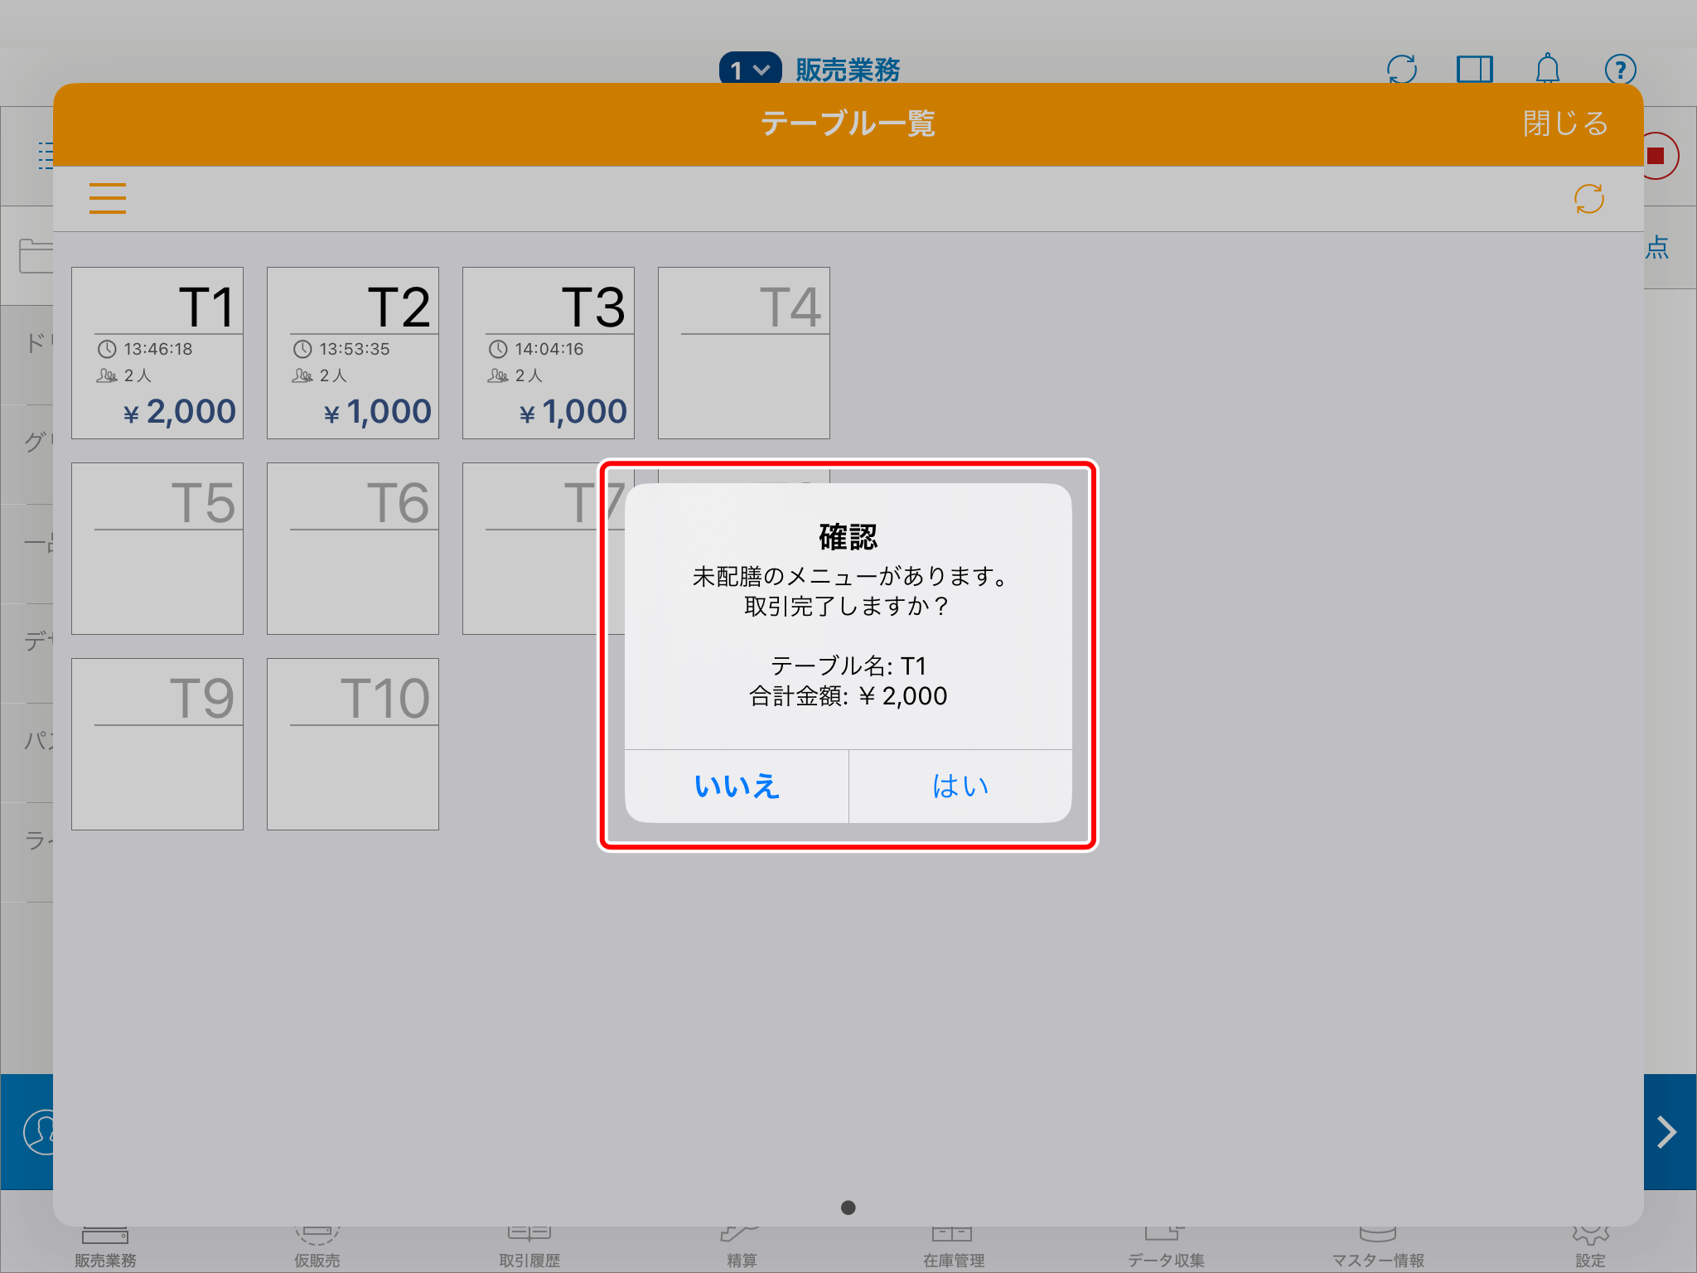The height and width of the screenshot is (1273, 1697).
Task: Click the red stop record icon
Action: (x=1657, y=156)
